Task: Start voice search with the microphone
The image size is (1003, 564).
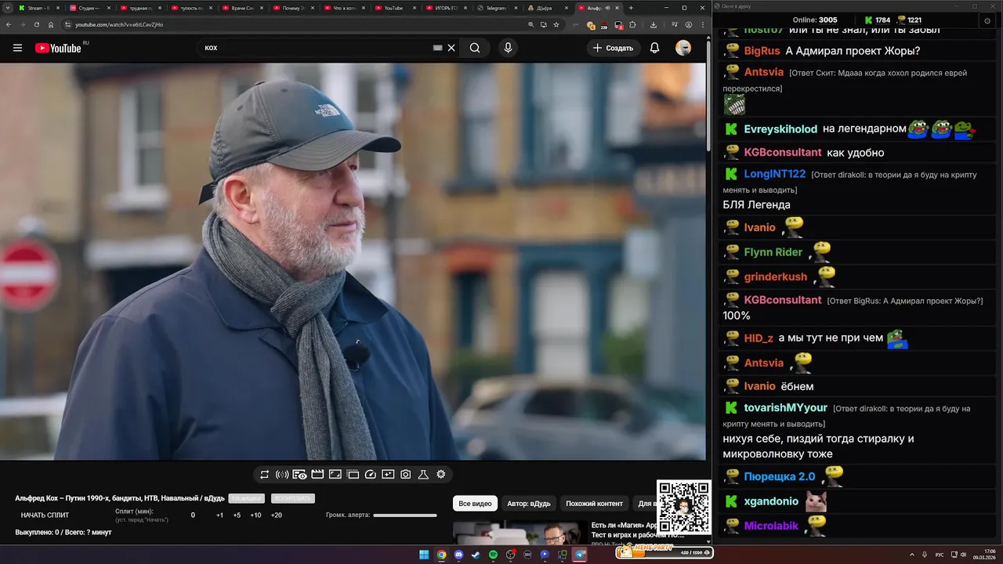Action: (x=508, y=48)
